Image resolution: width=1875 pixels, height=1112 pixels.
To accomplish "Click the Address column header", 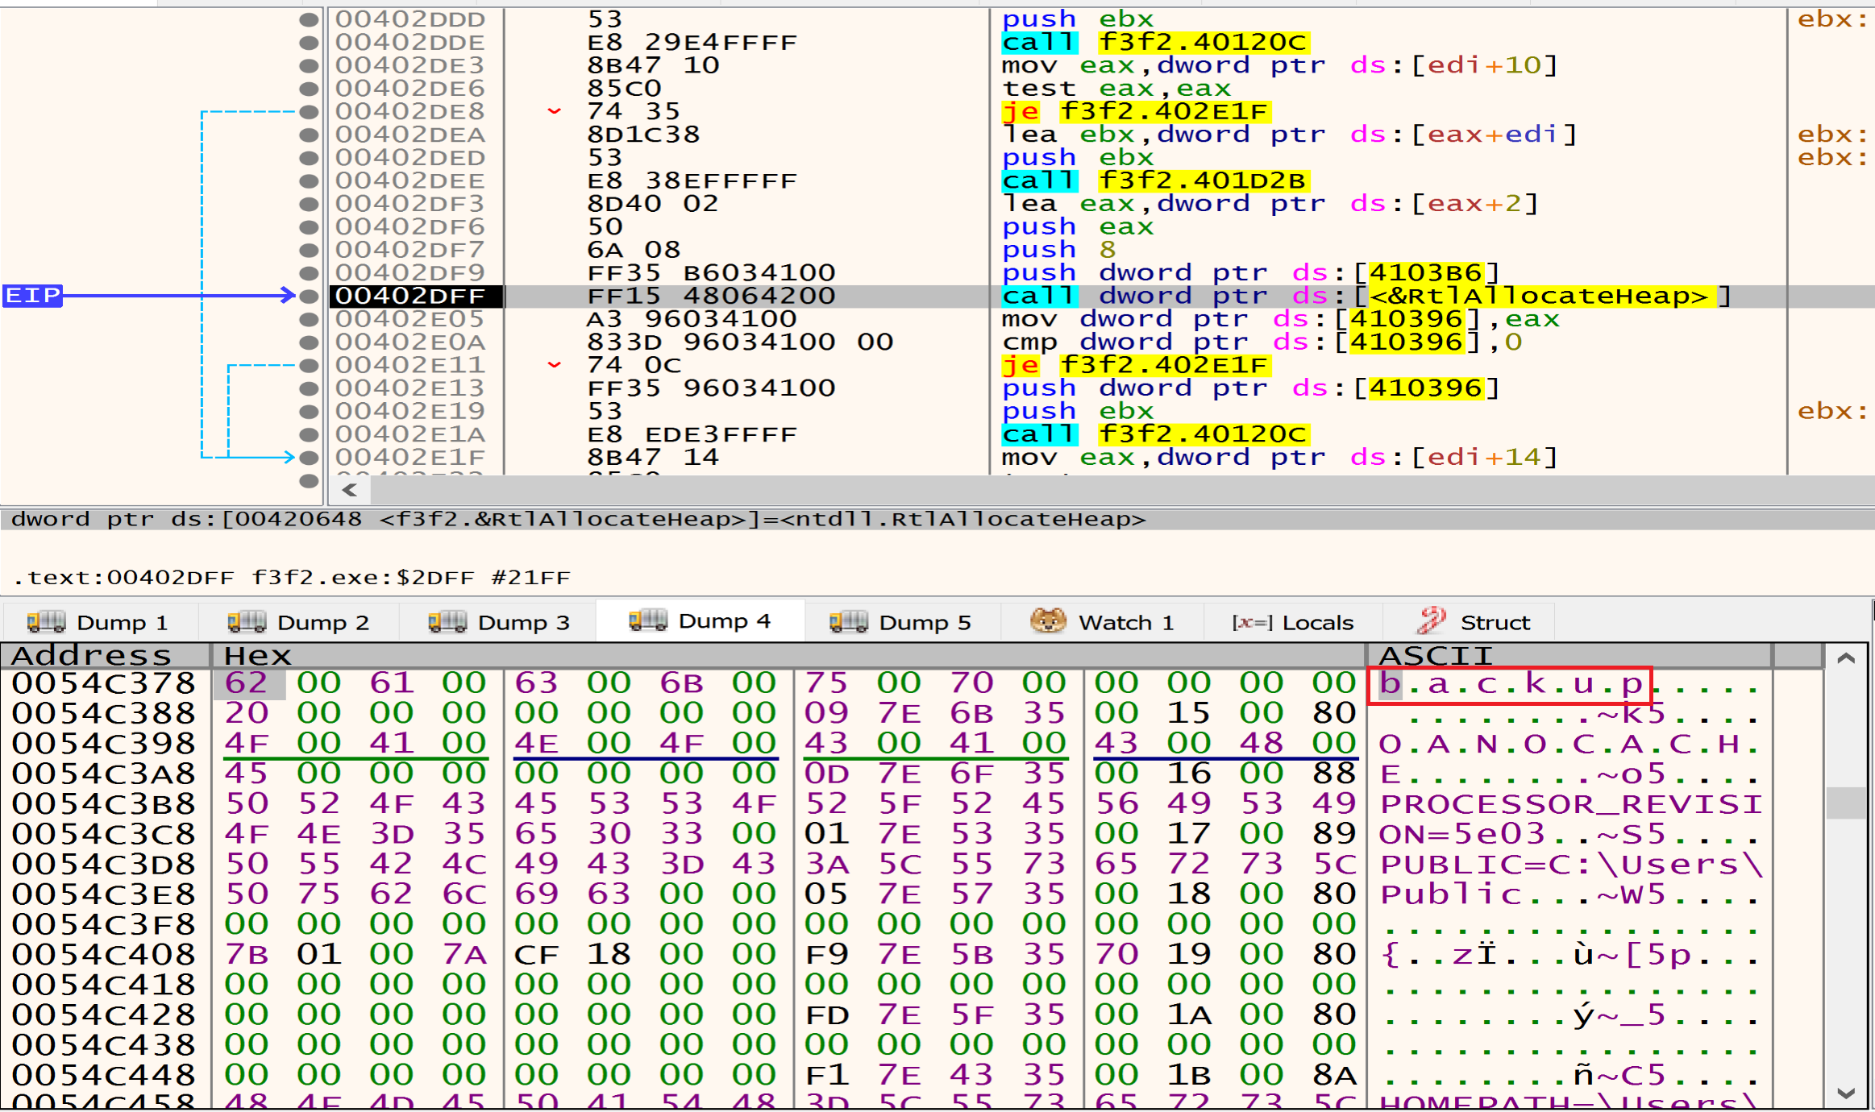I will tap(93, 655).
